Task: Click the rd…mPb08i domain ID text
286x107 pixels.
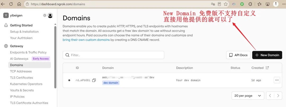Action: (83, 80)
